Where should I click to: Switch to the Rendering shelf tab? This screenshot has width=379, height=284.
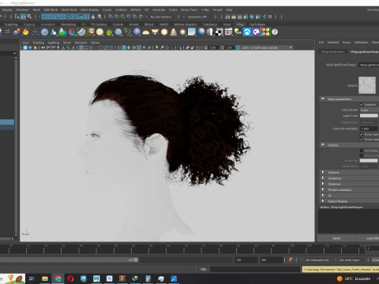[x=69, y=24]
